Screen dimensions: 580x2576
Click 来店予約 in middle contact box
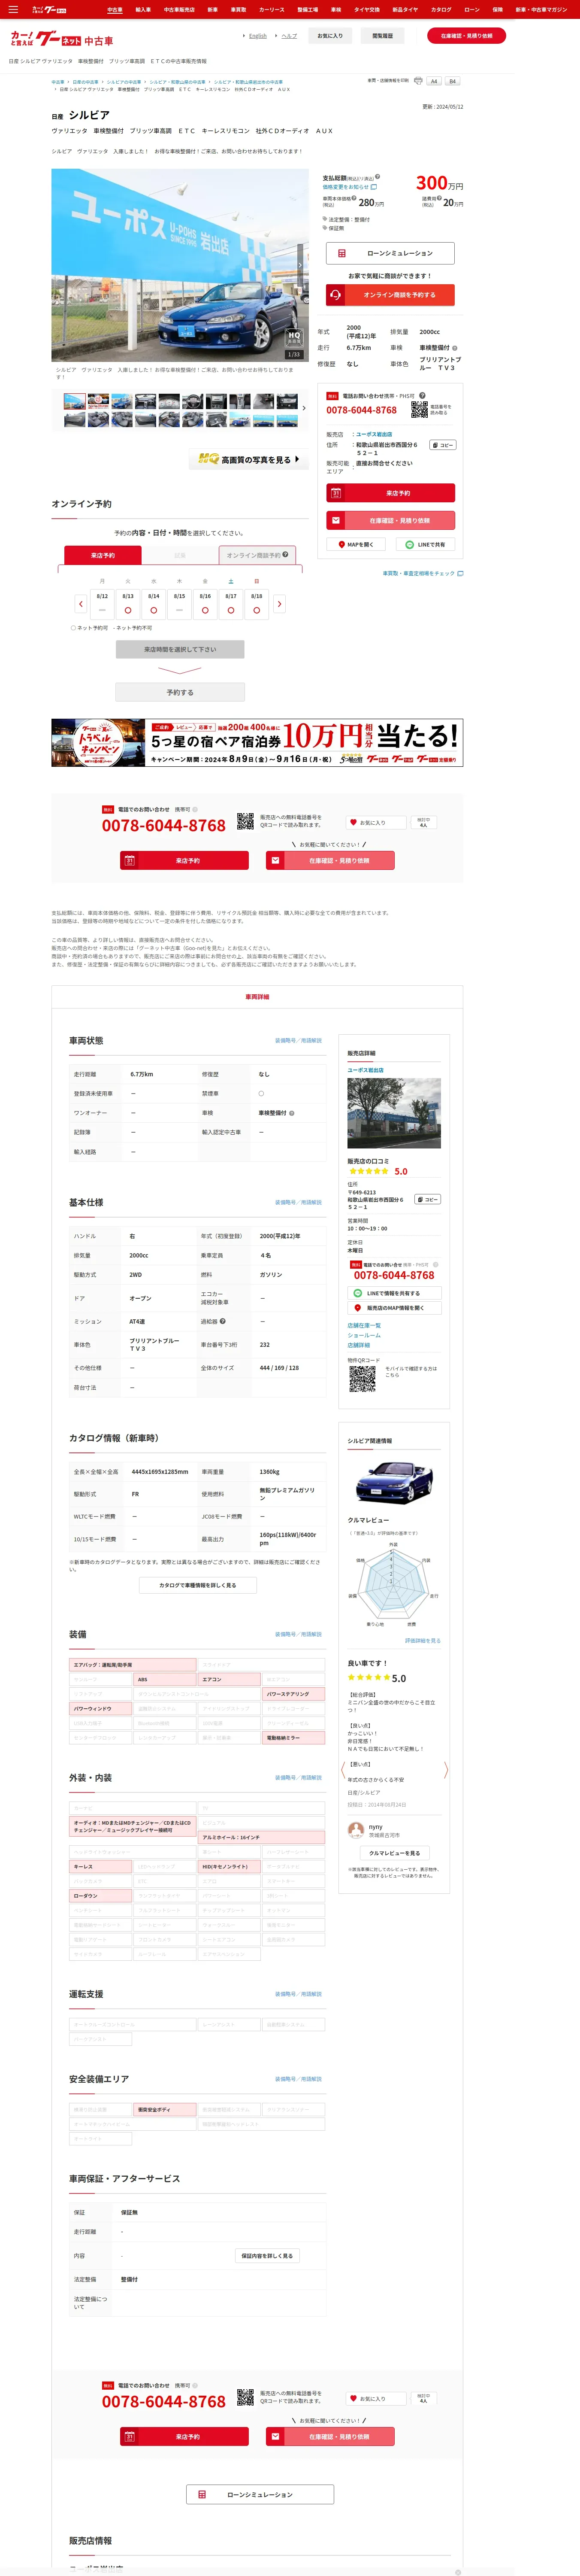[x=184, y=860]
